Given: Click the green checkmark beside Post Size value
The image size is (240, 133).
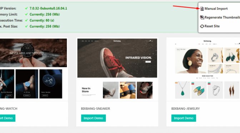Looking at the screenshot, I should [26, 26].
